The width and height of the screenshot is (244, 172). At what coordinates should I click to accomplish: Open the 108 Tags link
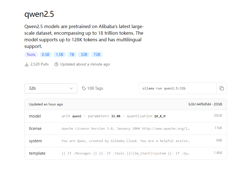(95, 88)
